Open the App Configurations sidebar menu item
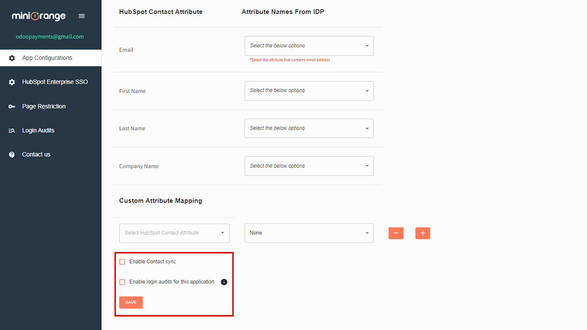The width and height of the screenshot is (587, 330). [47, 58]
